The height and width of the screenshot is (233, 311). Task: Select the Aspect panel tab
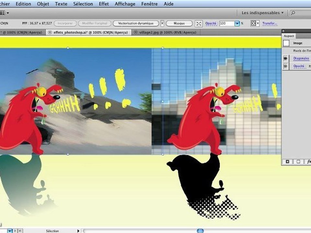(289, 36)
